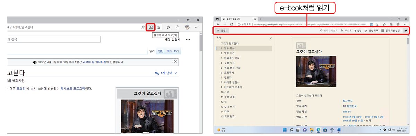Click the address bar in left window
Viewport: 416px width, 136px height.
pyautogui.click(x=73, y=27)
